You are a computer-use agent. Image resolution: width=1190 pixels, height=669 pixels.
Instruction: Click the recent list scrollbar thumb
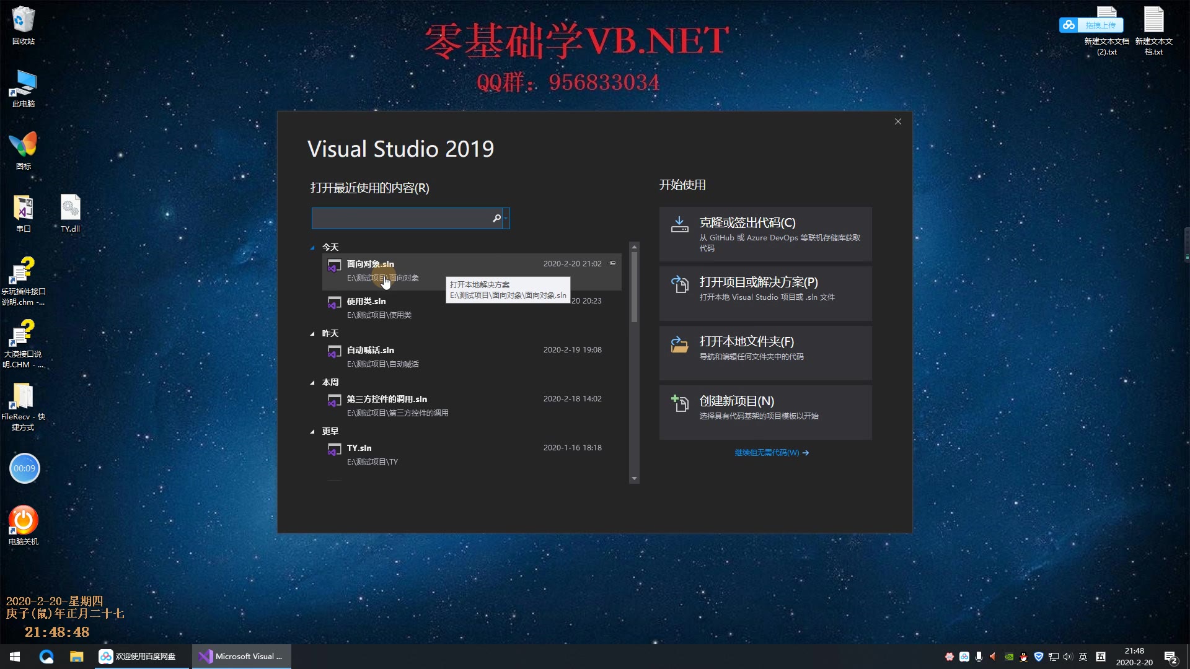pyautogui.click(x=634, y=287)
